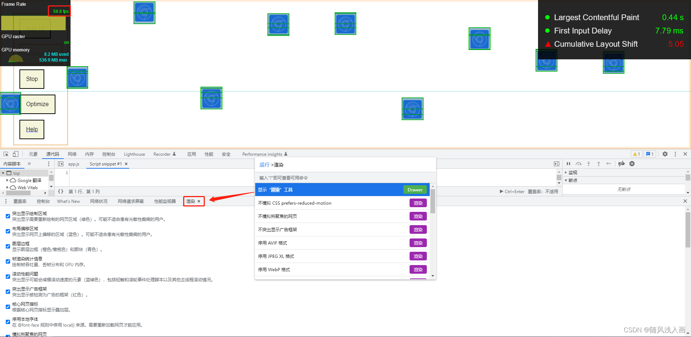Click the Step debugger icon
The image size is (691, 337).
(x=608, y=164)
